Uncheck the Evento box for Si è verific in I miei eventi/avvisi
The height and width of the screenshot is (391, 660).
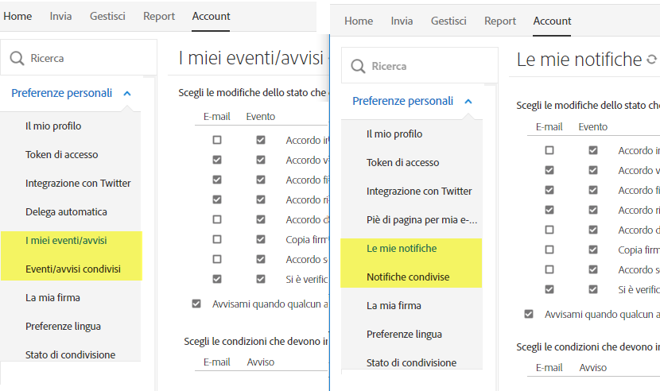[x=260, y=279]
